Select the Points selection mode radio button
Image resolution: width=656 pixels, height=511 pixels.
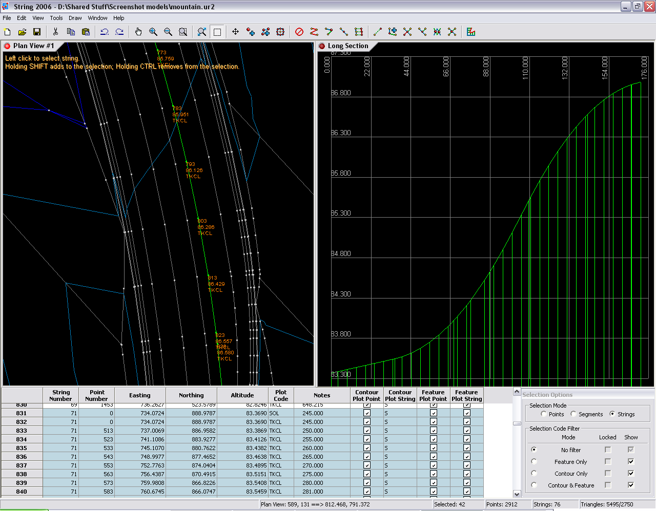(x=543, y=414)
